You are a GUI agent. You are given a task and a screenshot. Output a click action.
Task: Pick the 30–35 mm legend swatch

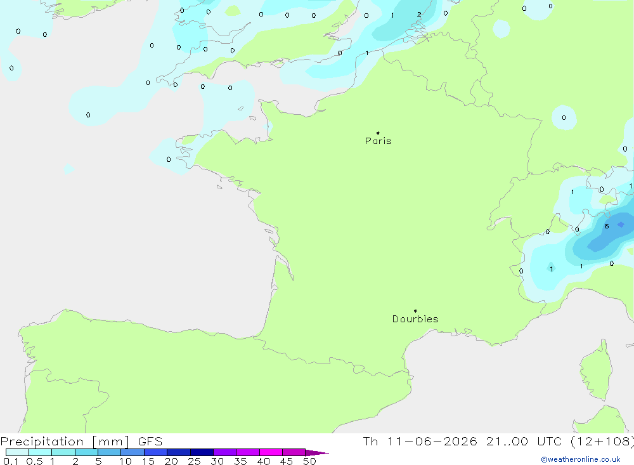[x=225, y=452]
